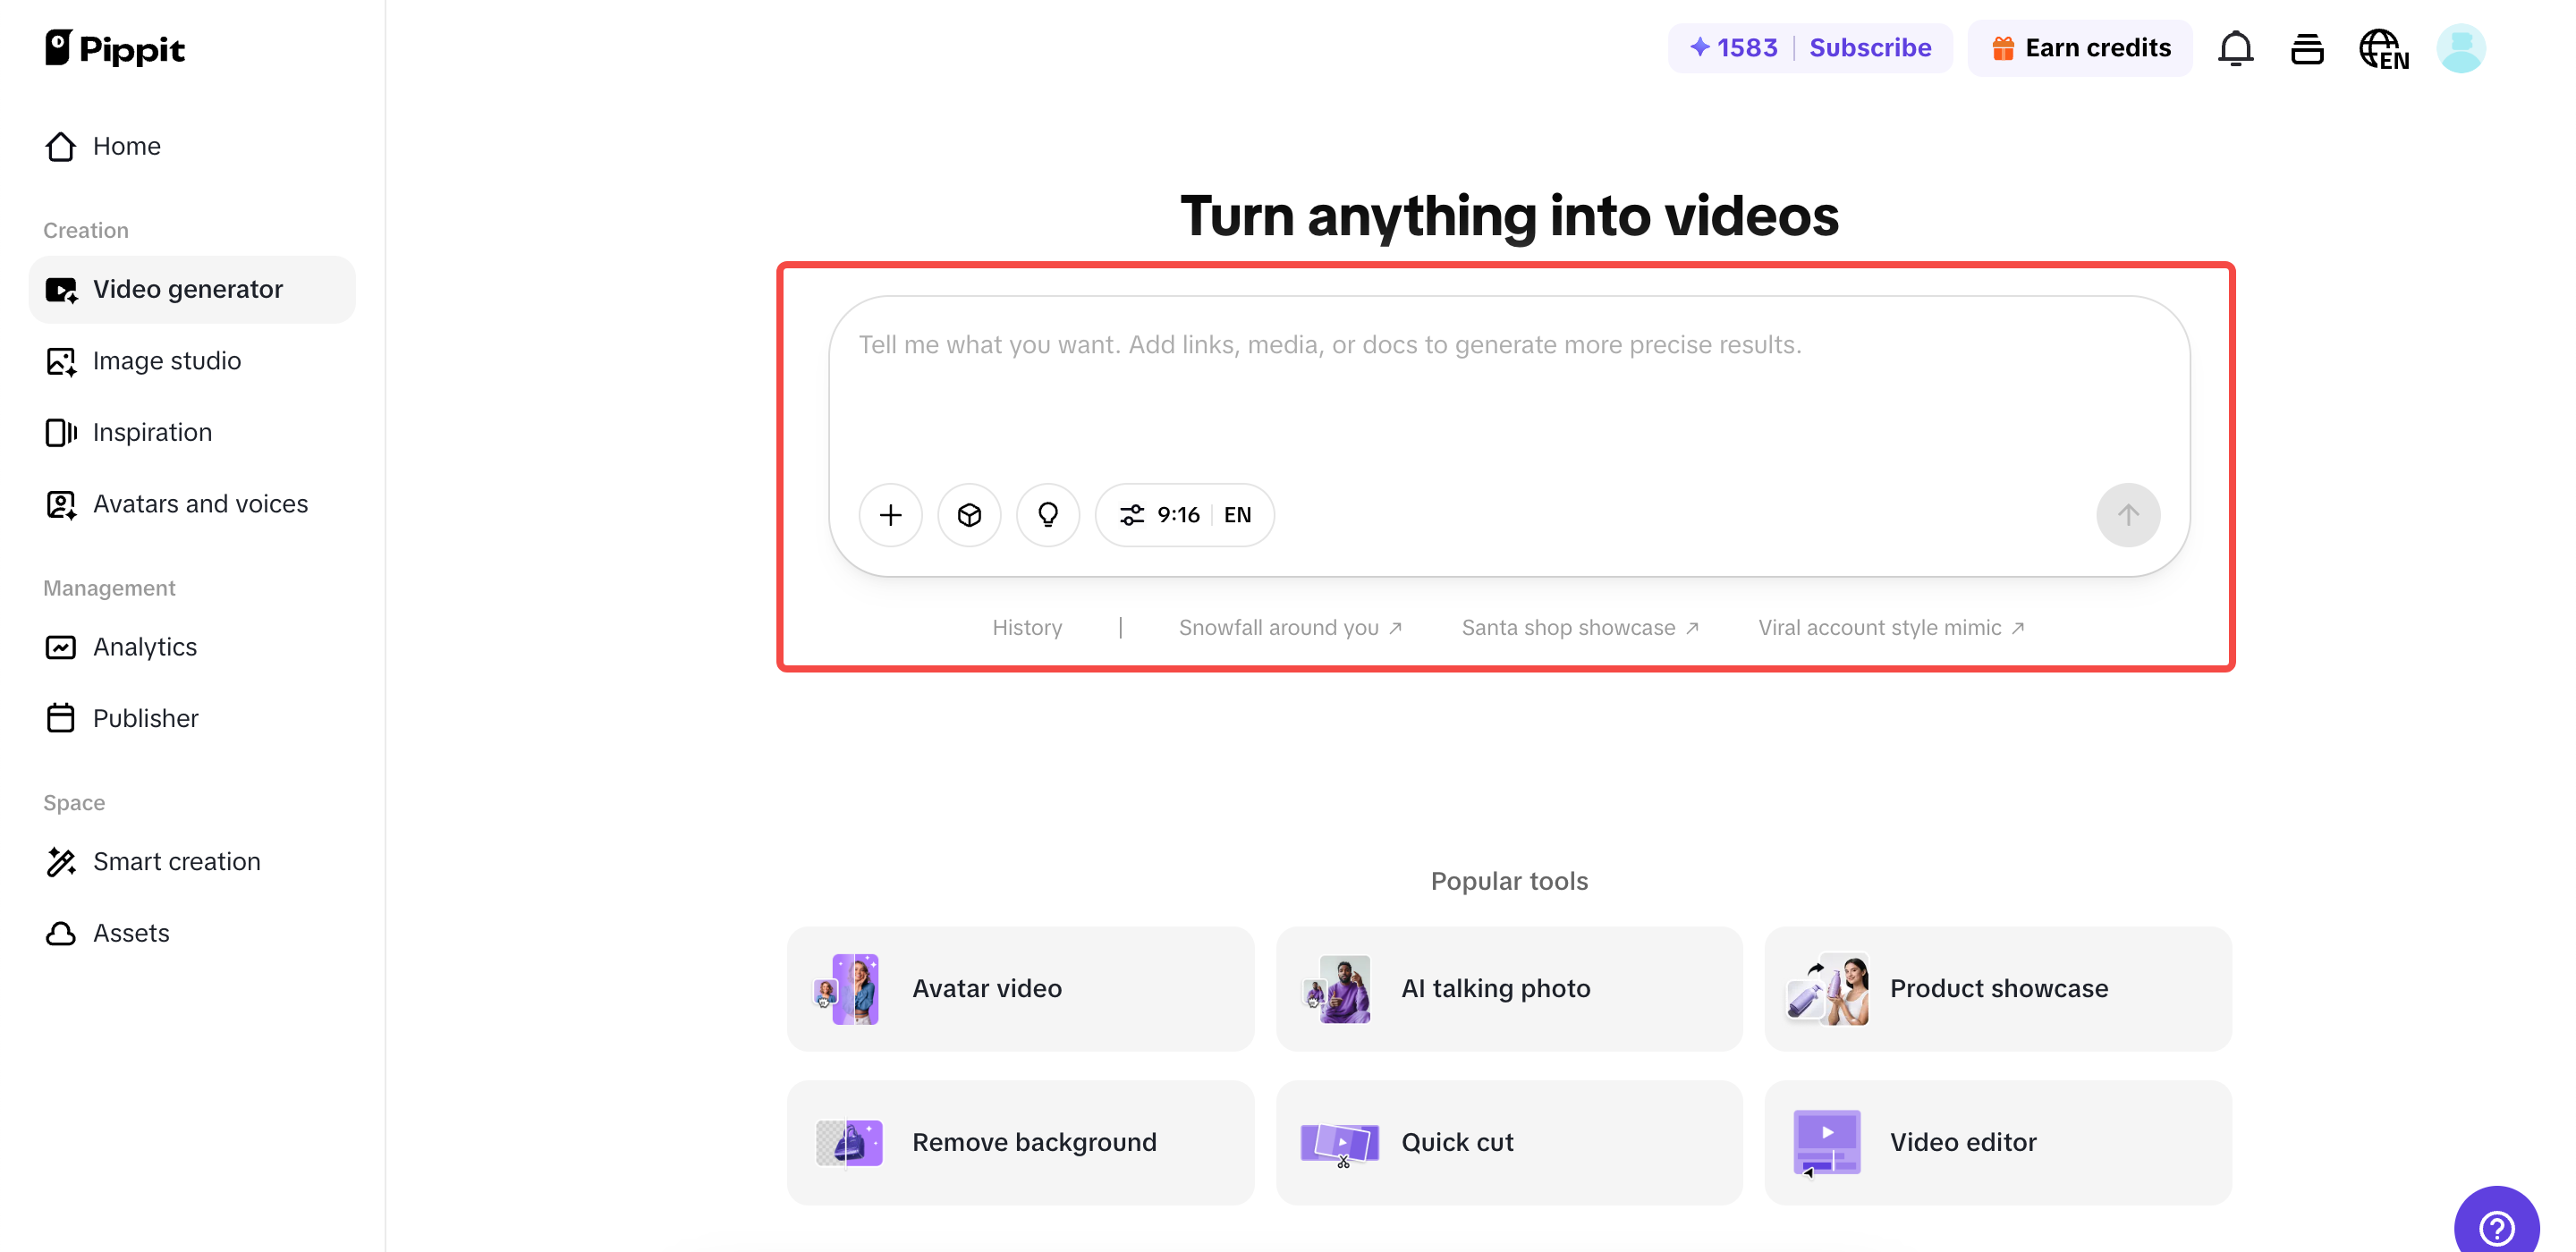
Task: Open the Inspiration page
Action: (152, 432)
